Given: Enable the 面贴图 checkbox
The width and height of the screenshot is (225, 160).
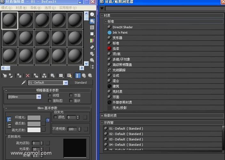Looking at the screenshot, I should tap(50, 101).
